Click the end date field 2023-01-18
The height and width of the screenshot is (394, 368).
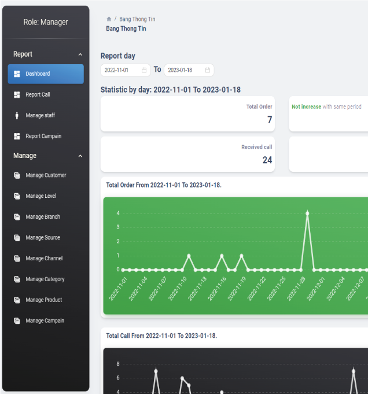(x=189, y=70)
